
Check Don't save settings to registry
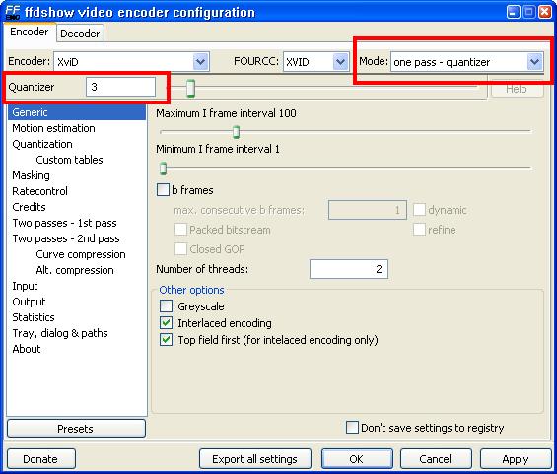click(x=352, y=427)
